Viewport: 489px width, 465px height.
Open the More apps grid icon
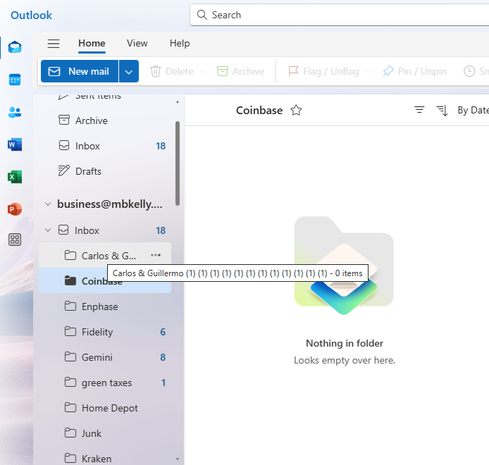15,240
